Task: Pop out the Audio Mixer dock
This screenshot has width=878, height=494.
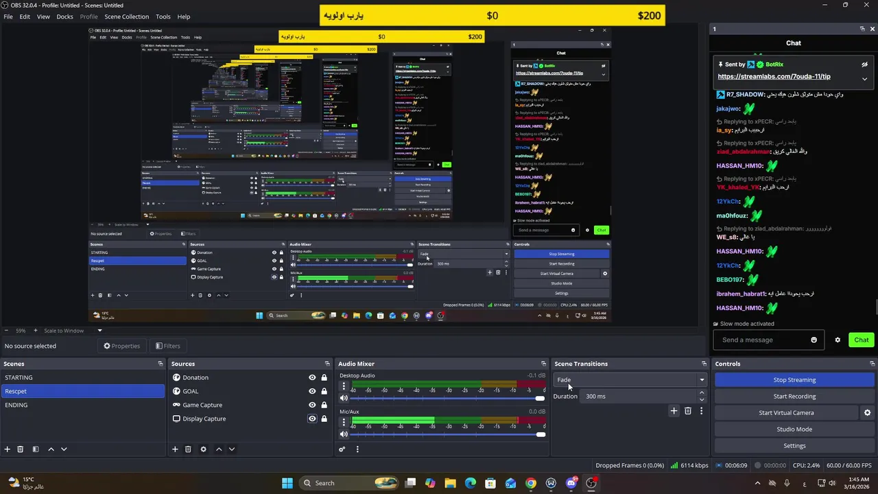Action: [544, 364]
